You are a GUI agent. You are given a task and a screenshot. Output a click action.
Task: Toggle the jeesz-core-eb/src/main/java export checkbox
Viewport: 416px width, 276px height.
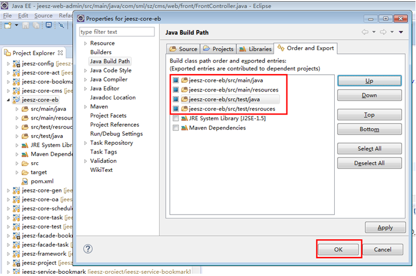tap(176, 80)
